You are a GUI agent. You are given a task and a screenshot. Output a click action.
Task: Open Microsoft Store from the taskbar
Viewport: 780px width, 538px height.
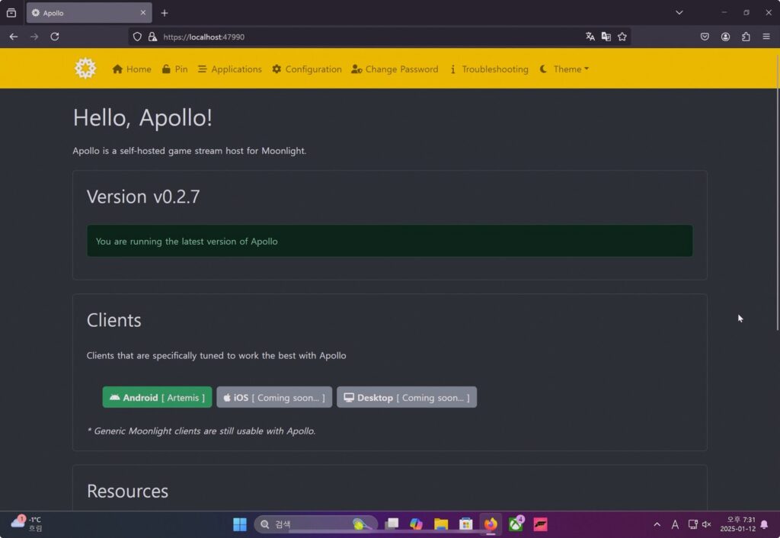point(465,524)
